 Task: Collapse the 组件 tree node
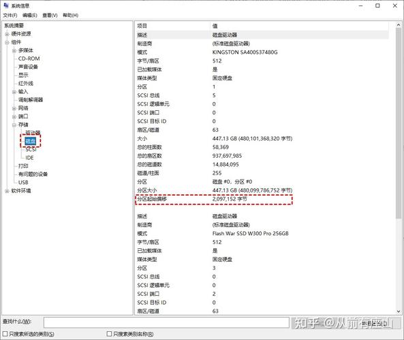pos(7,42)
